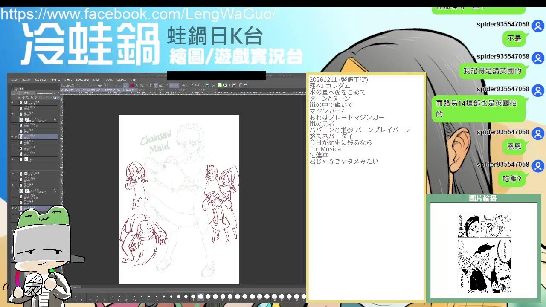
Task: Click the 蛙鍋日K台 channel title
Action: coord(214,37)
